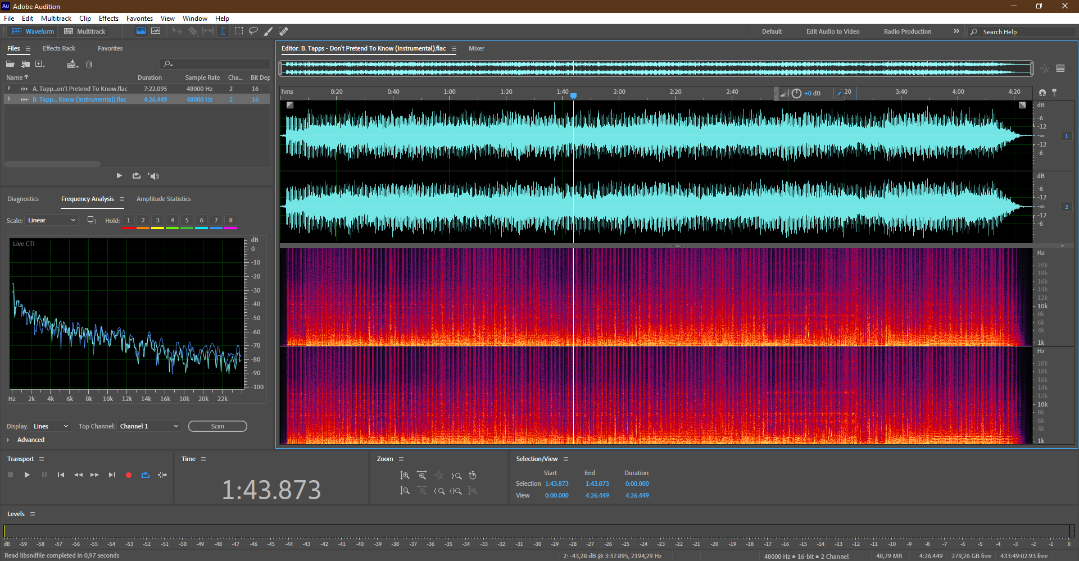Viewport: 1079px width, 561px height.
Task: Click the Import File icon in Files panel
Action: [x=25, y=64]
